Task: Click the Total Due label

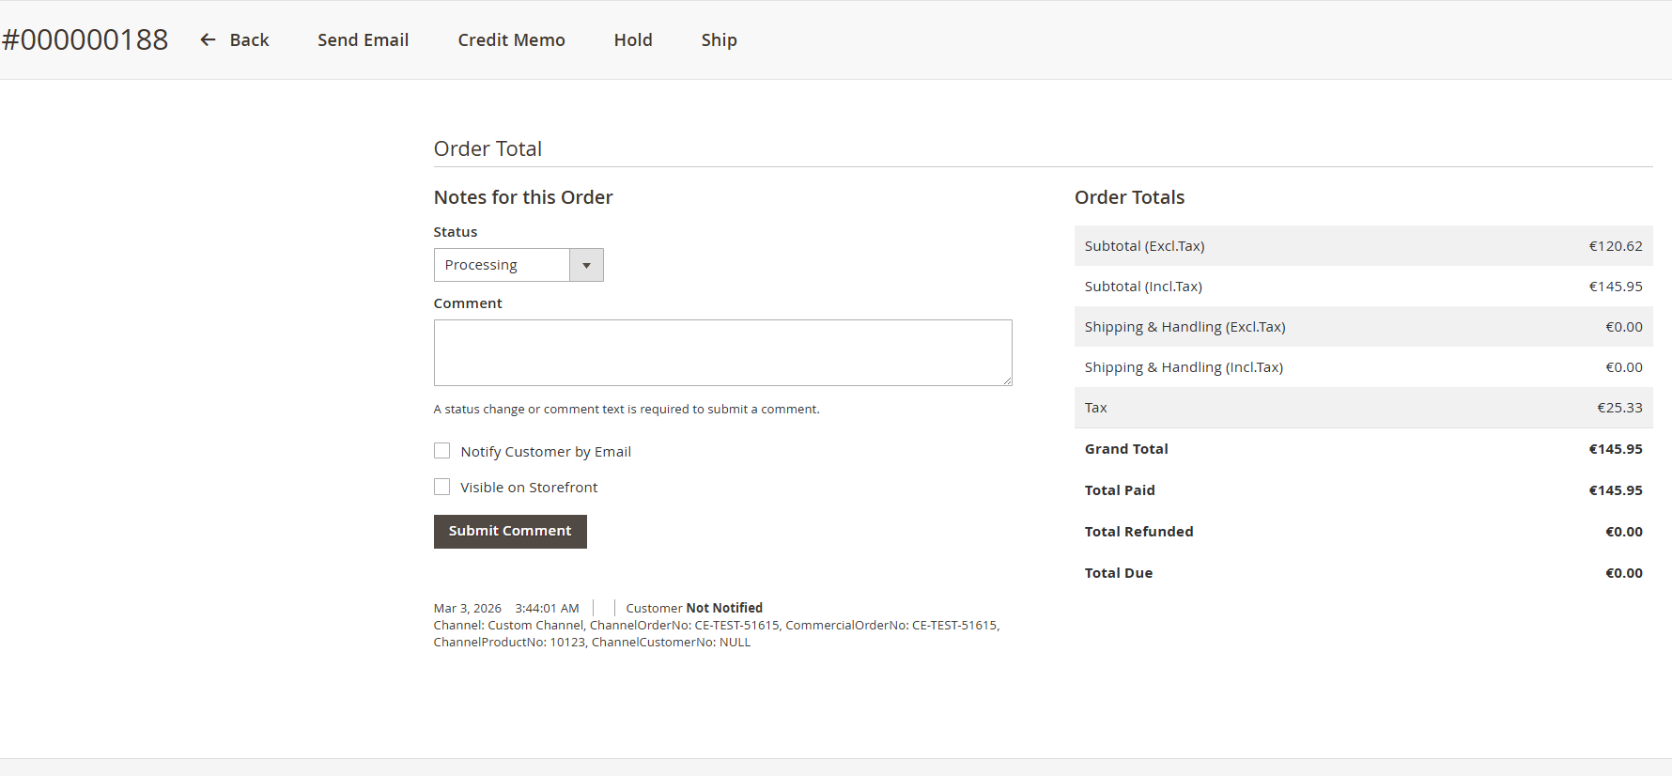Action: click(1119, 573)
